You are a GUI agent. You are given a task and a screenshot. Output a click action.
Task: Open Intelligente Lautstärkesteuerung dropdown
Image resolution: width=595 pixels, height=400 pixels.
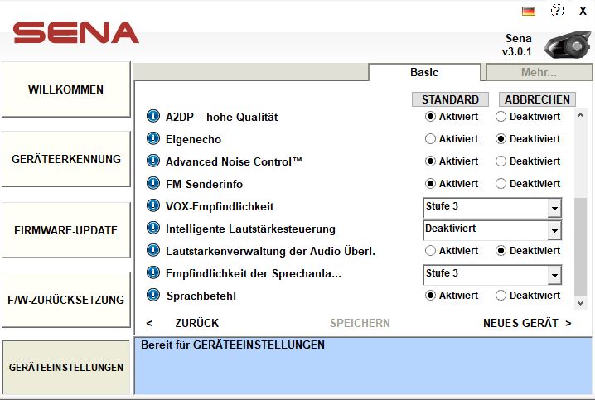pyautogui.click(x=554, y=230)
